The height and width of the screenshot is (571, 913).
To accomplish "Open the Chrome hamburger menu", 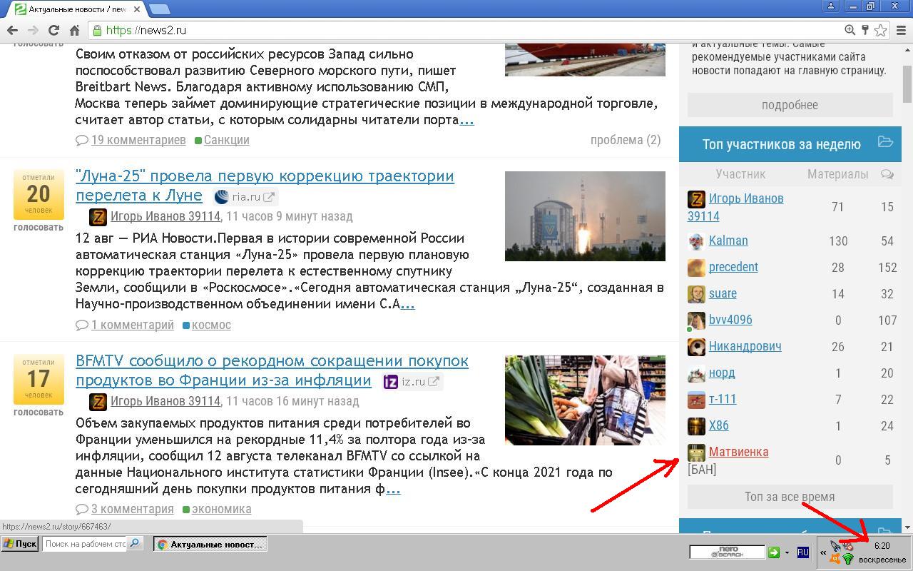I will tap(901, 30).
